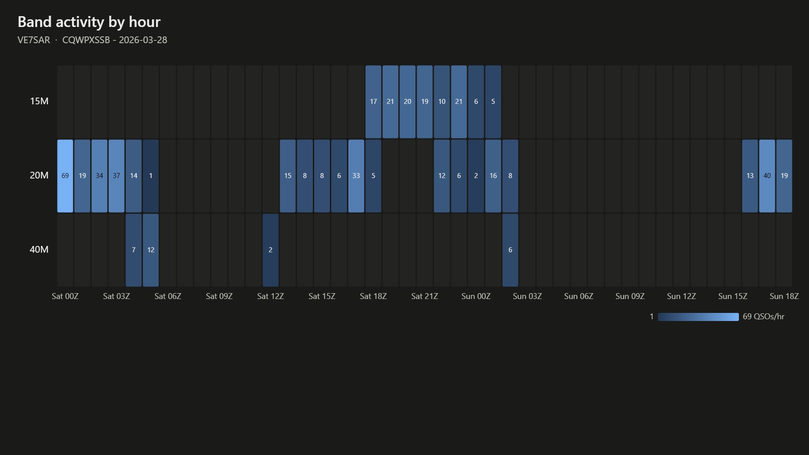Click the 20M cell with value 14
This screenshot has width=809, height=455.
pos(133,176)
